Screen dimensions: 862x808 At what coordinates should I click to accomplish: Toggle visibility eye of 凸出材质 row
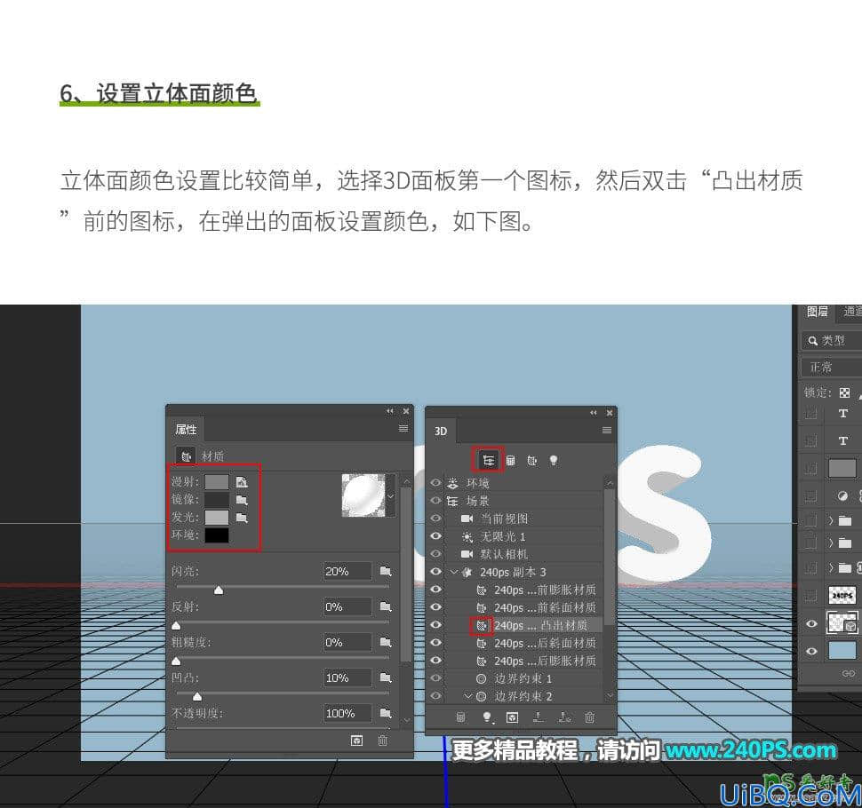tap(436, 625)
